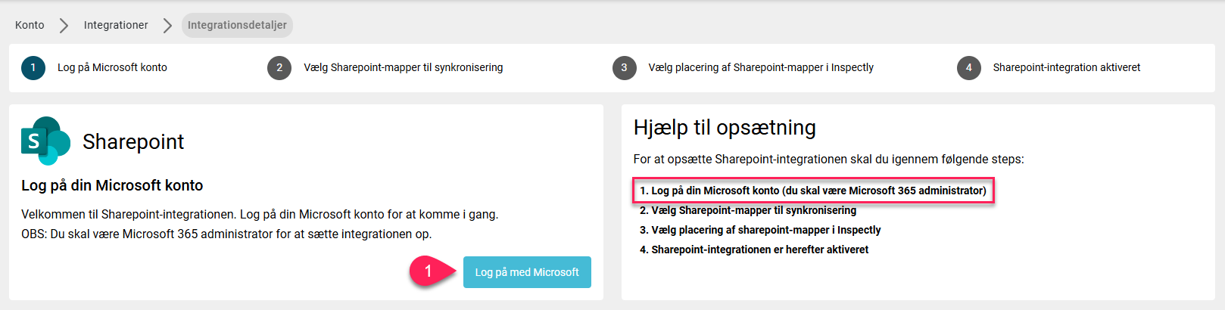
Task: Select step 1 circle in stepper
Action: pos(33,67)
